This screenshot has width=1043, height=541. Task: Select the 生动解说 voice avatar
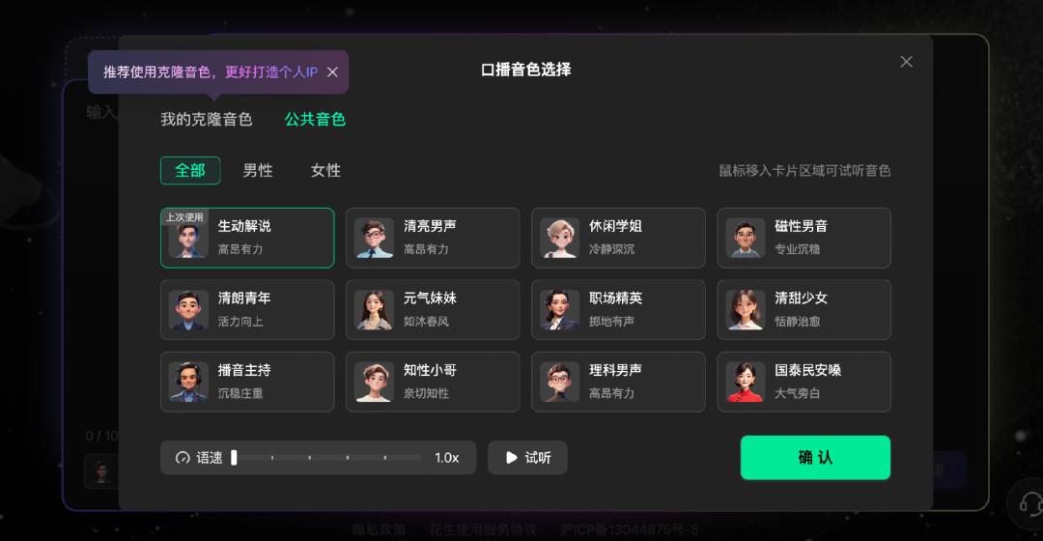(187, 238)
